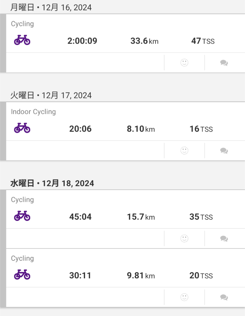Tap the bike icon for December 16 ride
This screenshot has height=316, width=245.
(22, 40)
